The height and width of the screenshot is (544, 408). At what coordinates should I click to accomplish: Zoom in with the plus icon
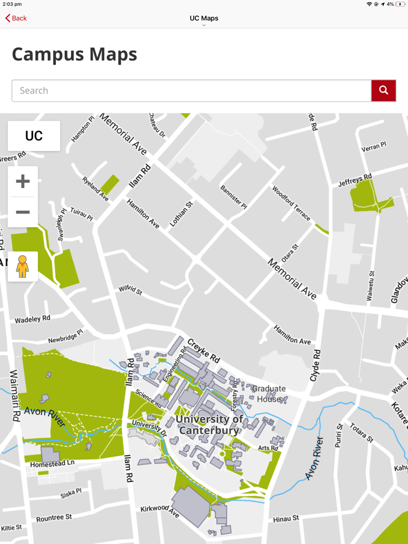point(23,181)
